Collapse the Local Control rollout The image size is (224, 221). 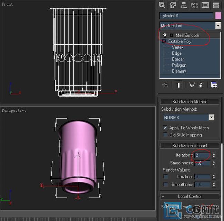point(190,196)
